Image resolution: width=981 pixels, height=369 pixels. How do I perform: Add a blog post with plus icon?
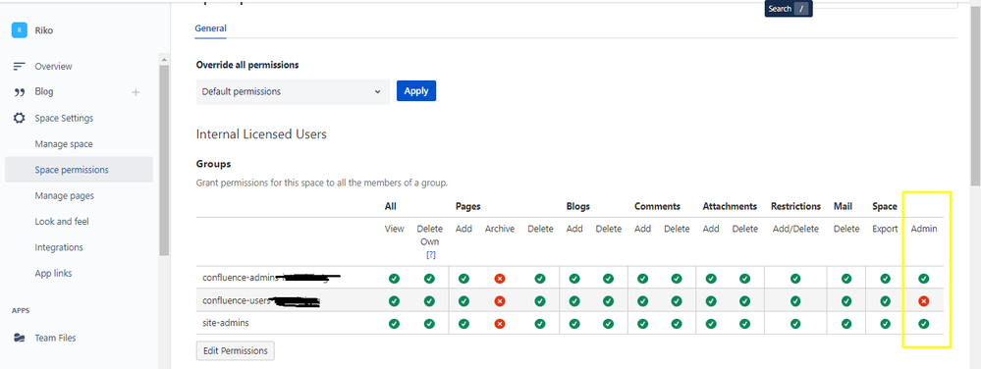(136, 92)
